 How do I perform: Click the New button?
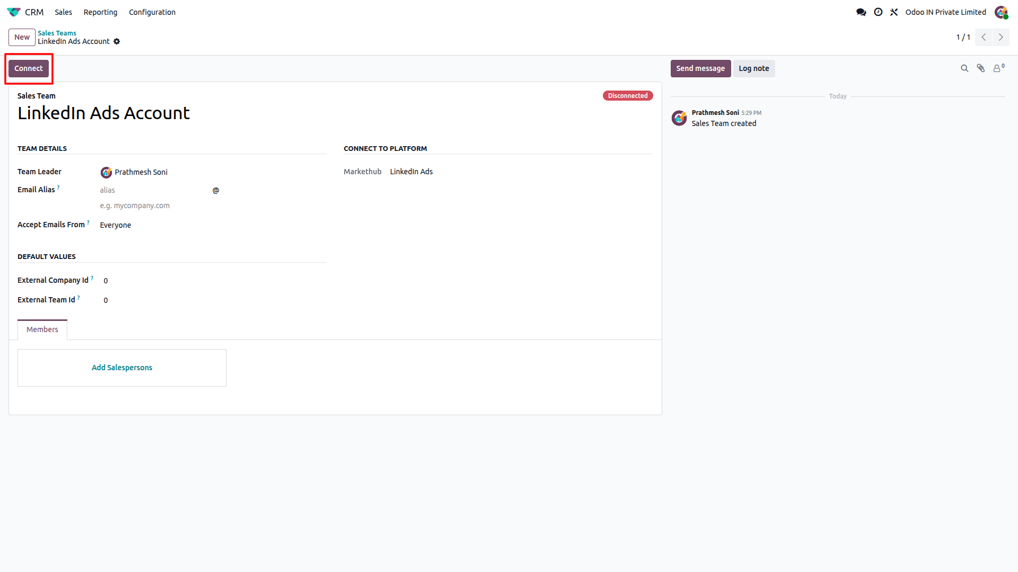coord(22,37)
